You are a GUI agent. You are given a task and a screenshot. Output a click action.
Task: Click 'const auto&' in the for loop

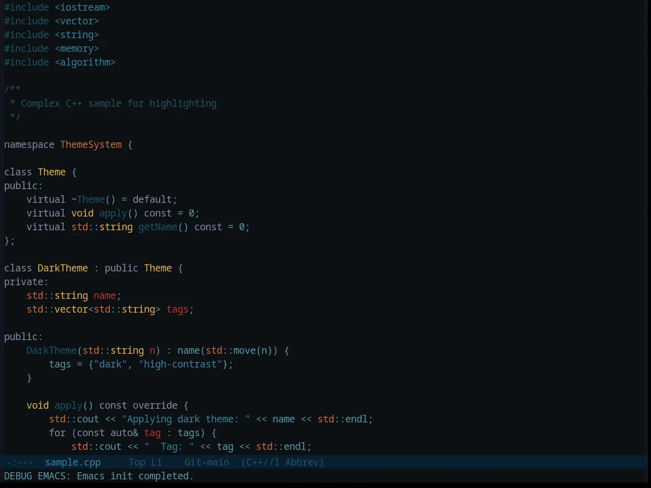[x=108, y=433]
